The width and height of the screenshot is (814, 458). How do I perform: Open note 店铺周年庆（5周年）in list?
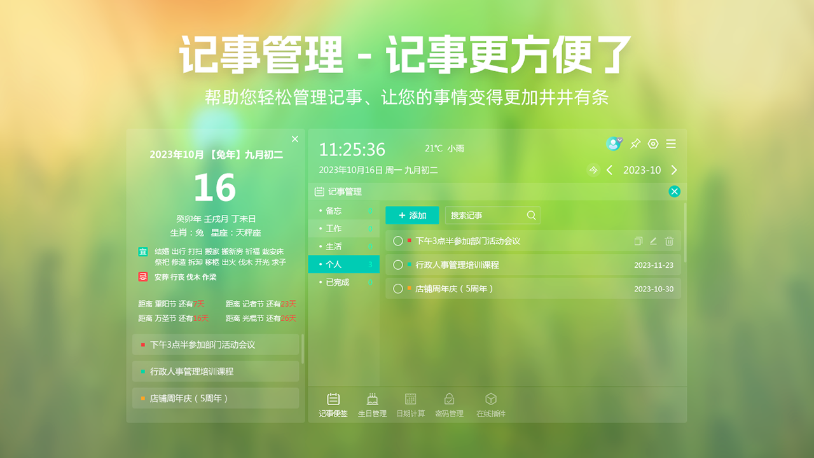tap(533, 289)
